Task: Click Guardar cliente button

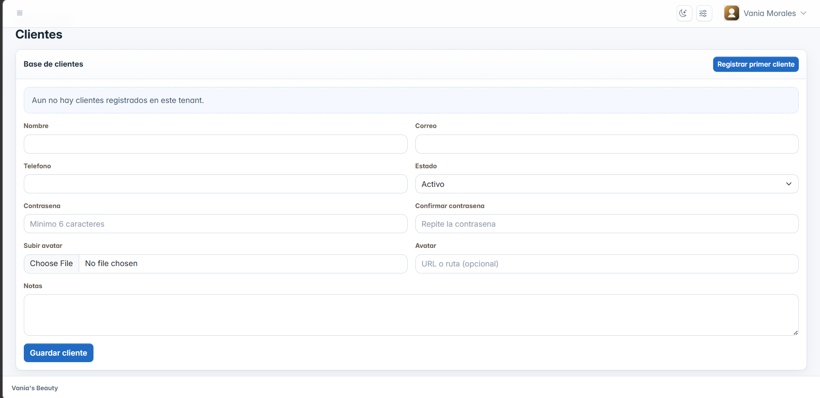Action: pos(58,353)
